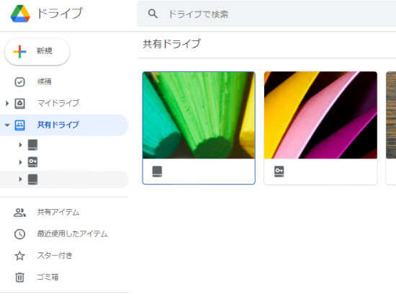Open the green pencils shared drive card
Viewport: 396px width, 297px height.
tap(199, 128)
